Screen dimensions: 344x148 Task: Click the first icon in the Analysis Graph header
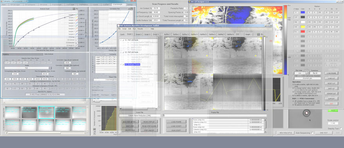[x=74, y=9]
